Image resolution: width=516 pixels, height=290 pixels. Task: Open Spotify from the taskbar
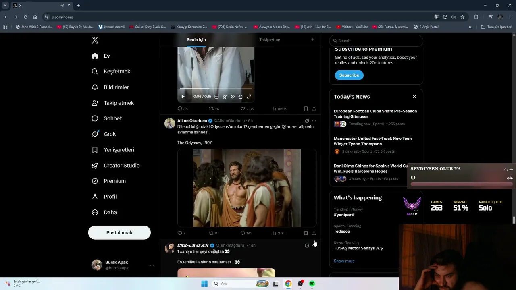click(x=312, y=284)
